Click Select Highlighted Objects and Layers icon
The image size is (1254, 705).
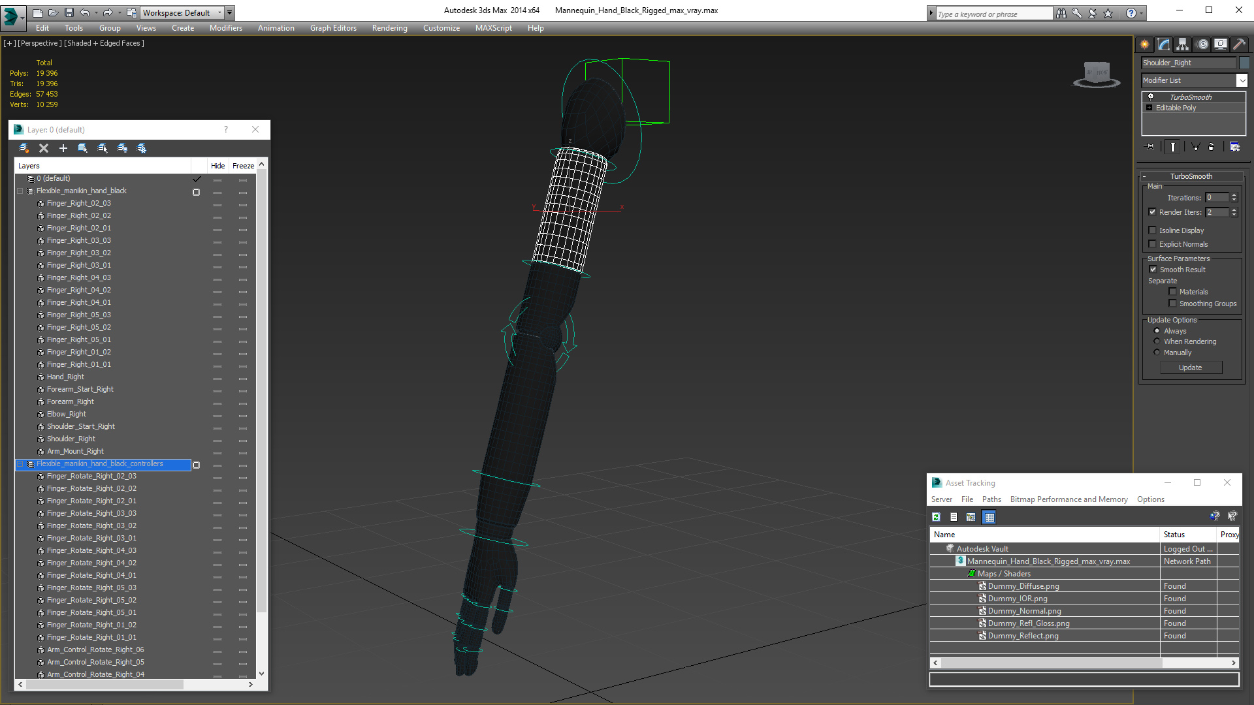point(83,148)
